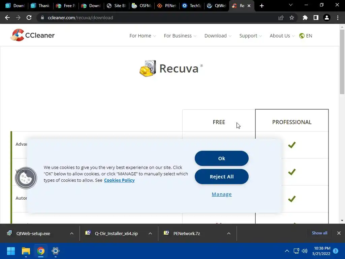Image resolution: width=345 pixels, height=259 pixels.
Task: Open the Cookies Policy link
Action: pyautogui.click(x=119, y=180)
